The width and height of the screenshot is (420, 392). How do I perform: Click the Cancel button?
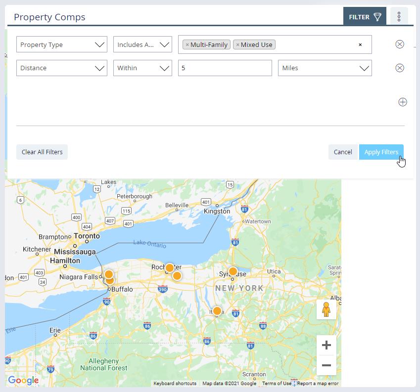(342, 152)
